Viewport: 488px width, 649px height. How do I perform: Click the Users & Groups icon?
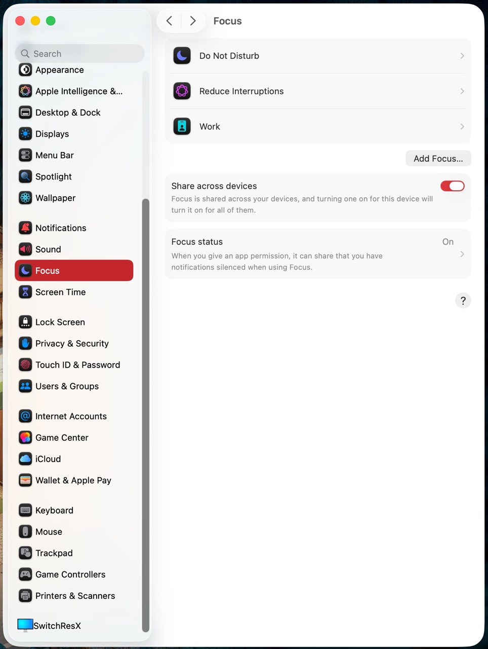[x=25, y=386]
